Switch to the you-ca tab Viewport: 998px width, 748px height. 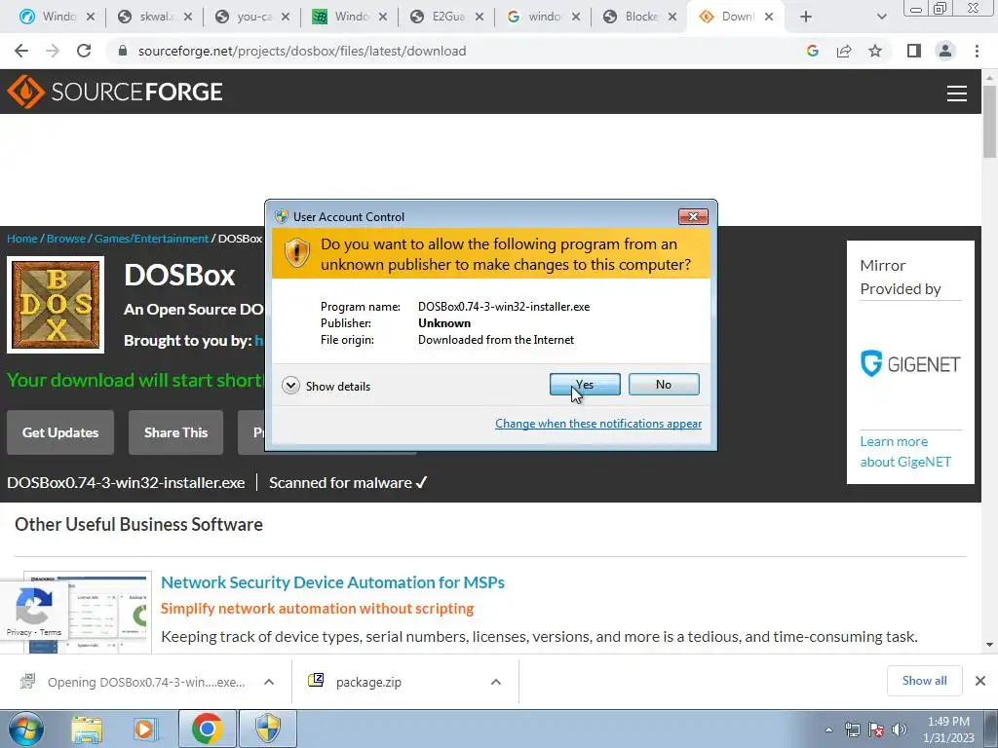point(252,17)
